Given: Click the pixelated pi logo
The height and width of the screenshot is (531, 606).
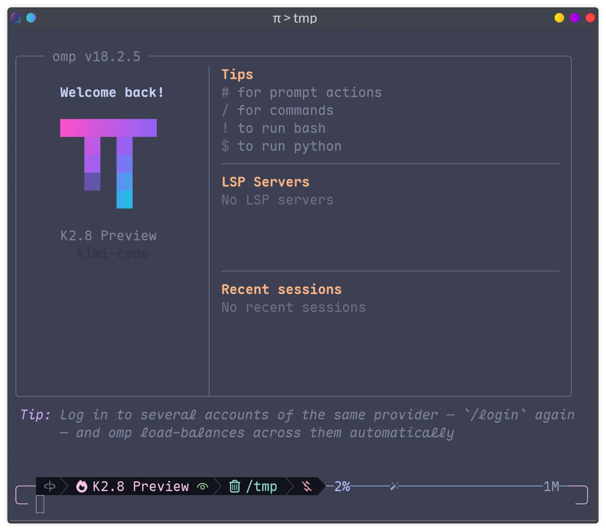Looking at the screenshot, I should [x=108, y=163].
